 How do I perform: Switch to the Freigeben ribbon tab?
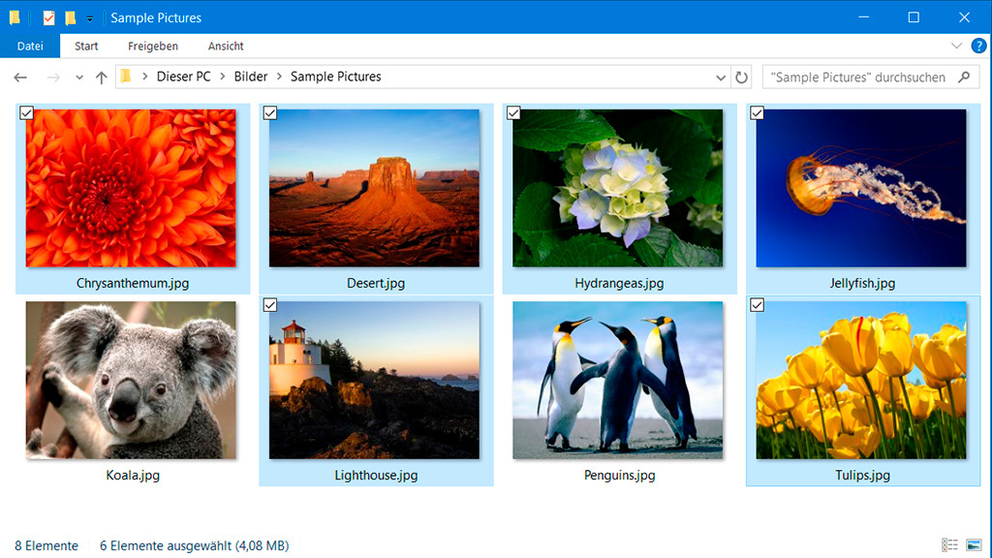[153, 46]
